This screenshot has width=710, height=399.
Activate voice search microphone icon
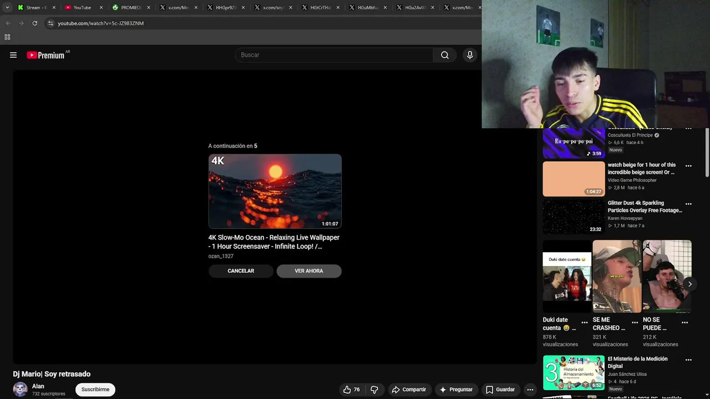470,55
